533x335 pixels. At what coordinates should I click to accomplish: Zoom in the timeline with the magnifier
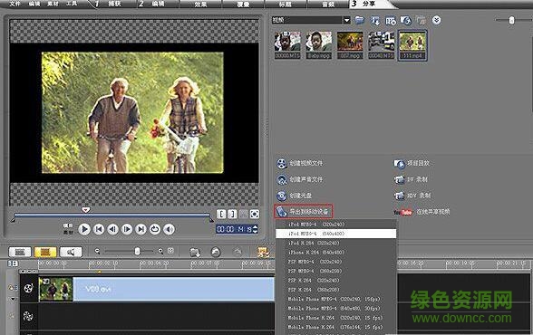tap(160, 251)
